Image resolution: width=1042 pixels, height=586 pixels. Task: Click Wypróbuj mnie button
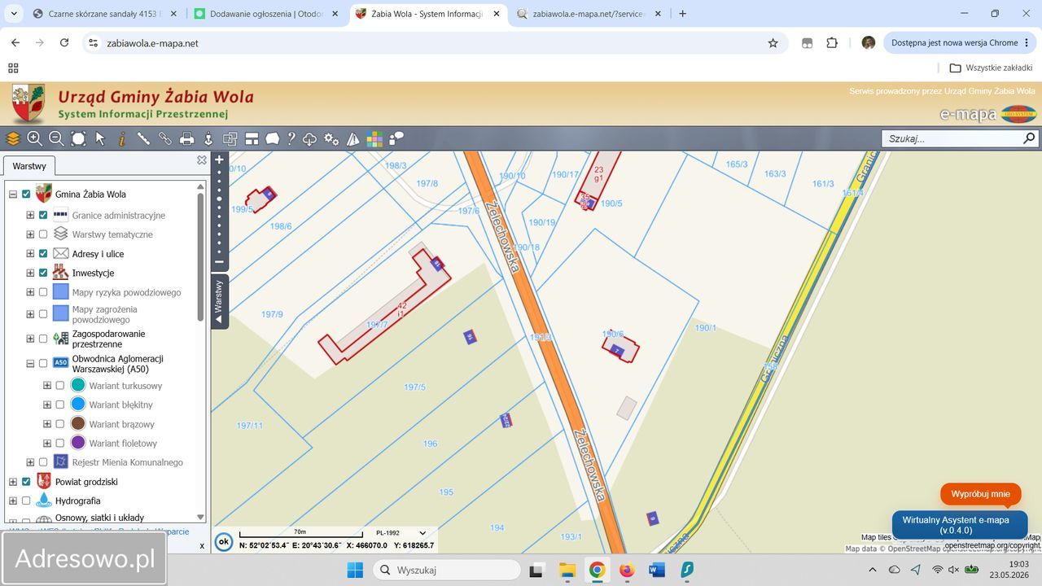click(x=980, y=494)
